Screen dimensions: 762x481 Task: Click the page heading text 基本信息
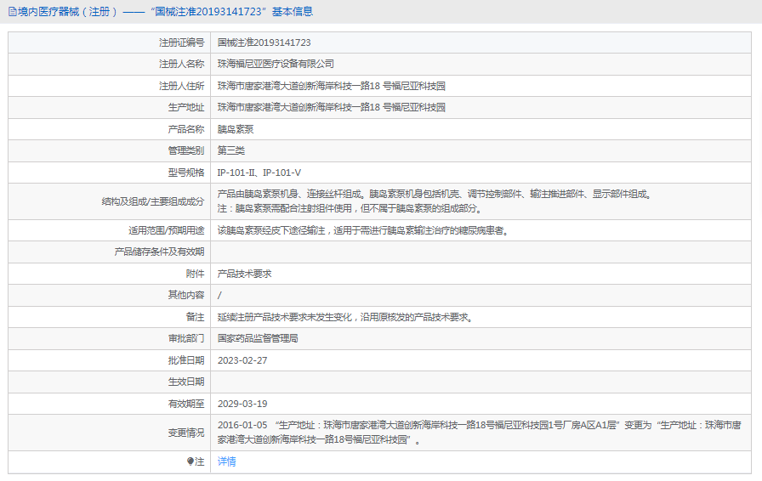coord(292,12)
